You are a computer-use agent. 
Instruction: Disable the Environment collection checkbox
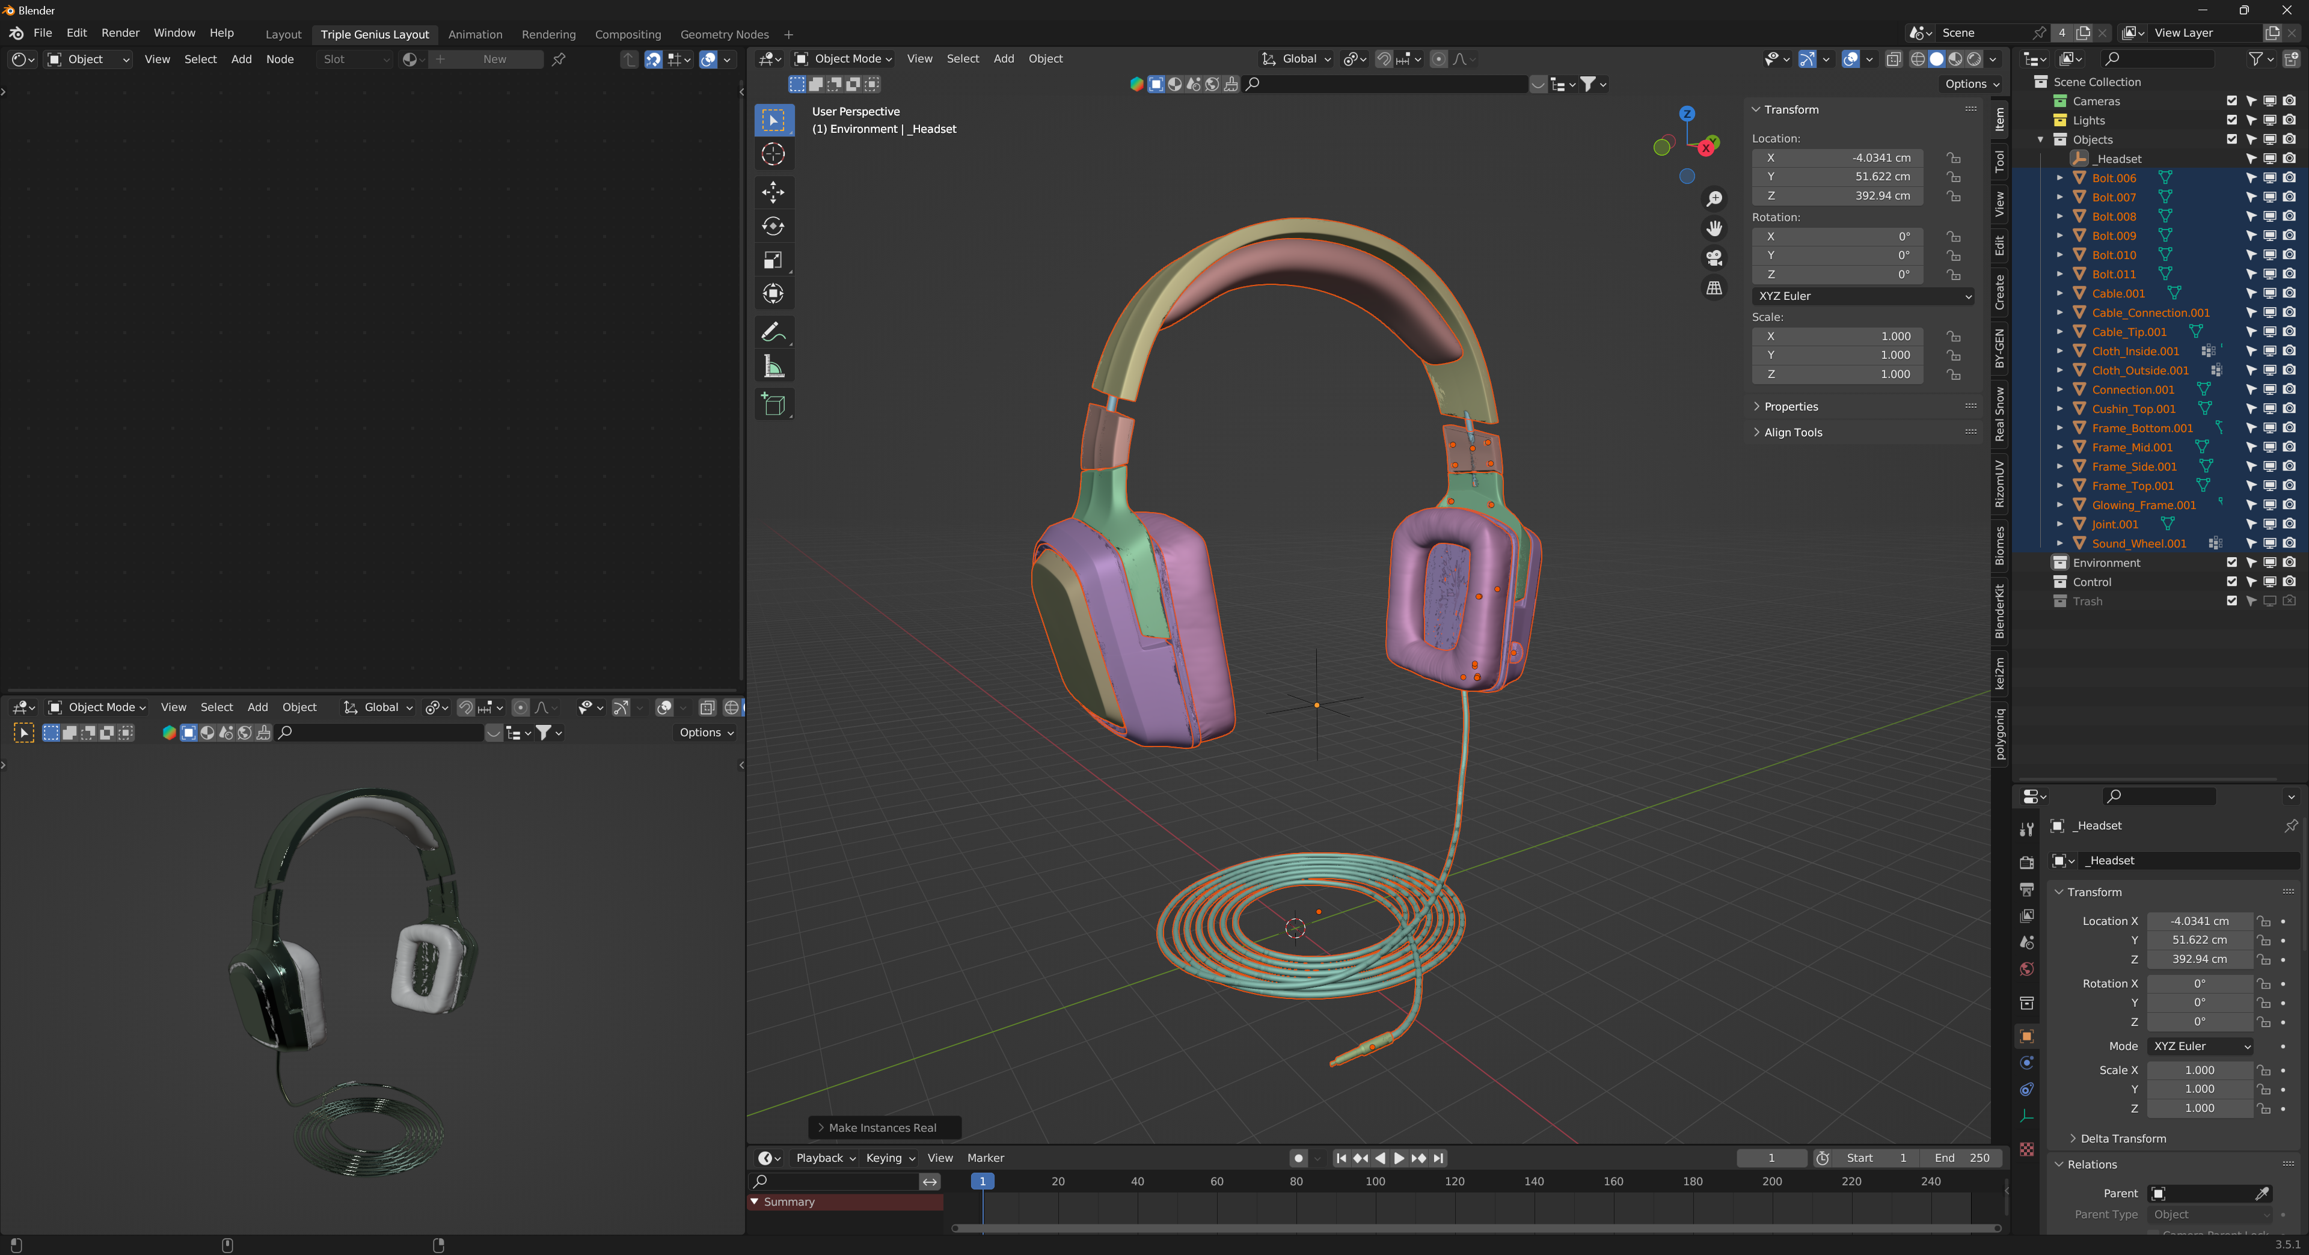tap(2231, 563)
